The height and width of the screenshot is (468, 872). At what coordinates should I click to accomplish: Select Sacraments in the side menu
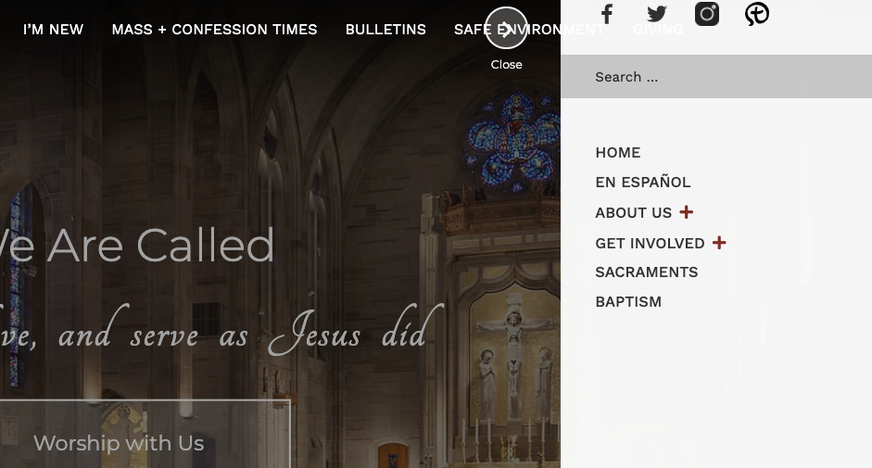(x=647, y=272)
